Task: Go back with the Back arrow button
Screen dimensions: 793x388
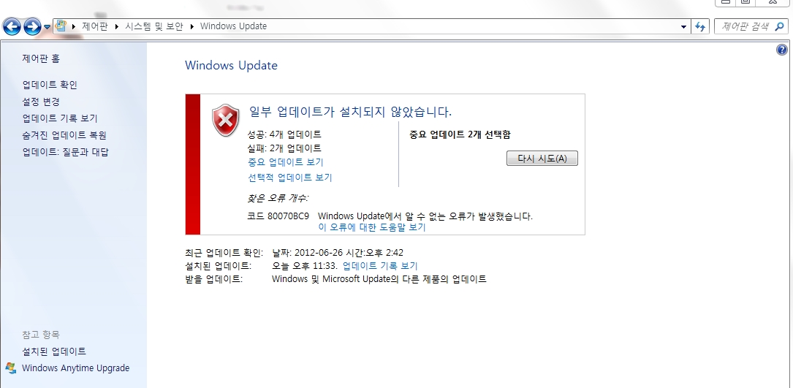Action: pos(12,26)
